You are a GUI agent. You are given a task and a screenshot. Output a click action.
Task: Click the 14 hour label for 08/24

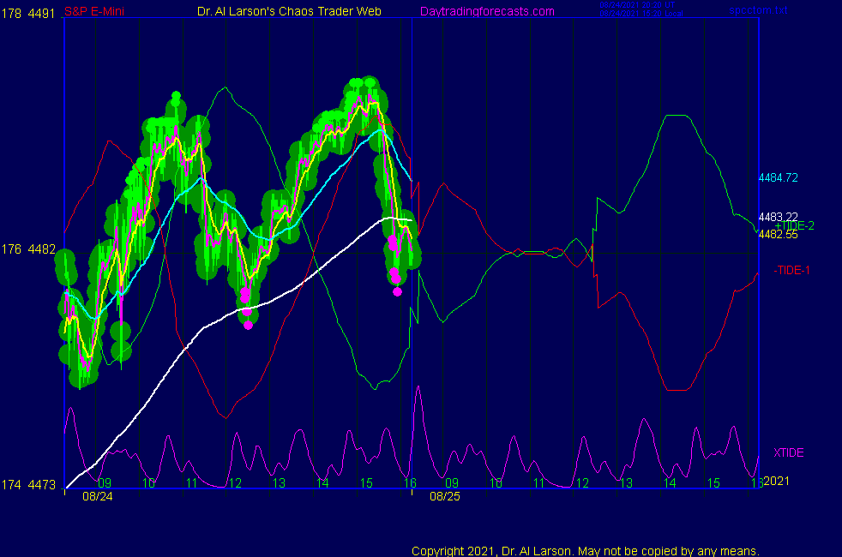coord(322,483)
